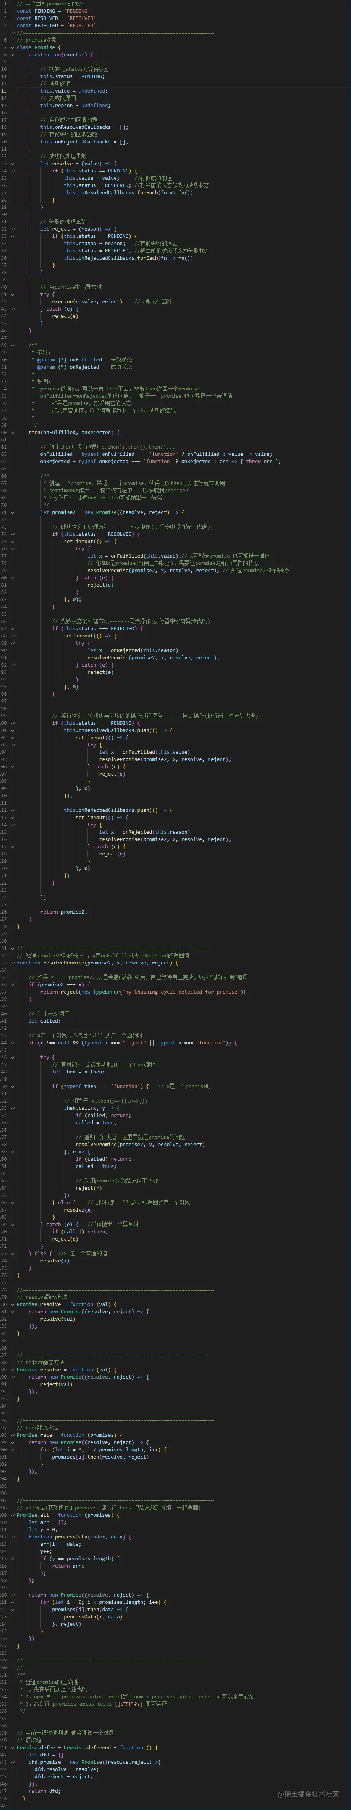Fold the let resolve arrow function
Screen dimensions: 351x1810
12,163
